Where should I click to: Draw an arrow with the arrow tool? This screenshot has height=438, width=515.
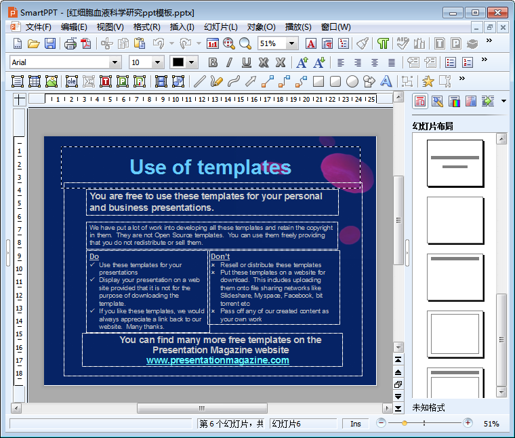251,81
